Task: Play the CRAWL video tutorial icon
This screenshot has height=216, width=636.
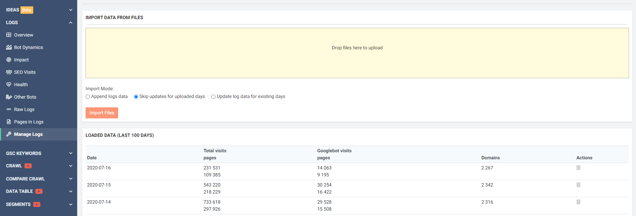Action: coord(28,166)
